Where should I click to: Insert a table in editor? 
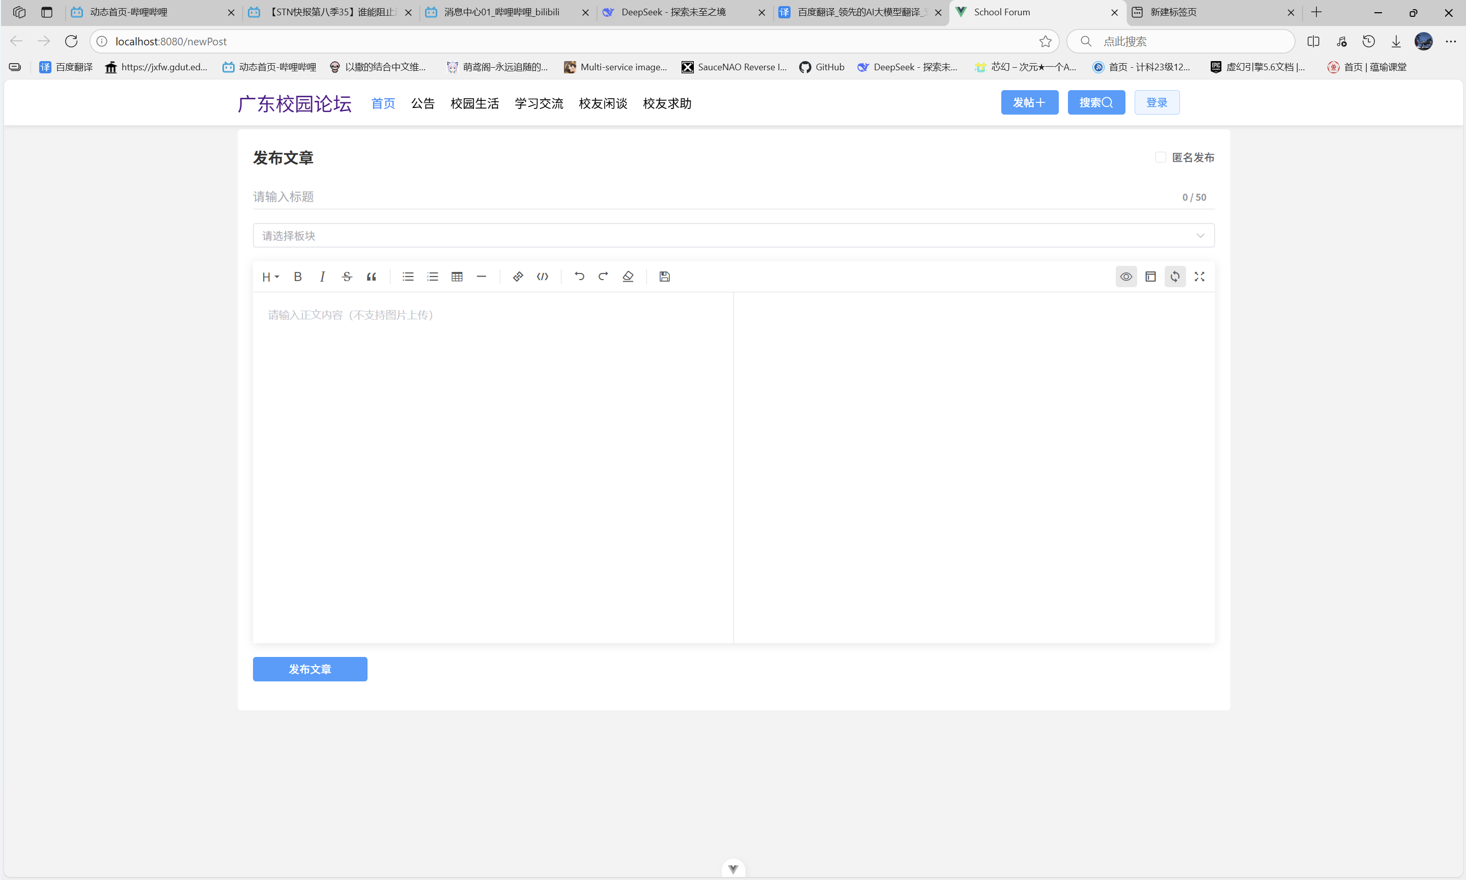(457, 277)
